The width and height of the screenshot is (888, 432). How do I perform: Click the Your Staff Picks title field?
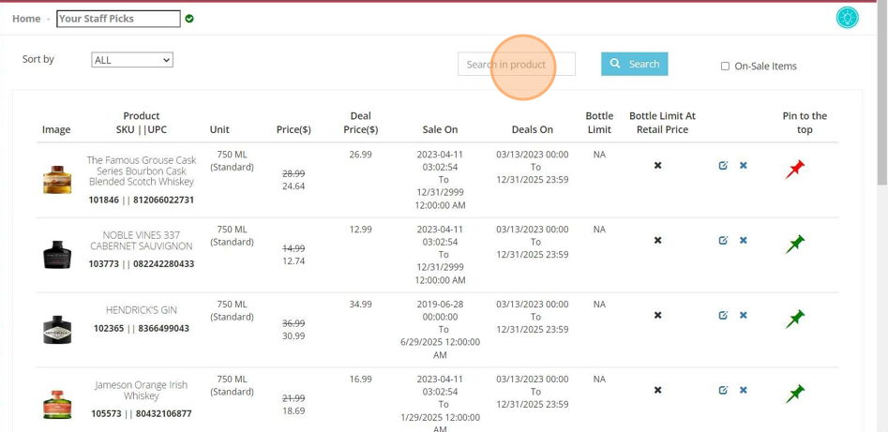click(118, 19)
